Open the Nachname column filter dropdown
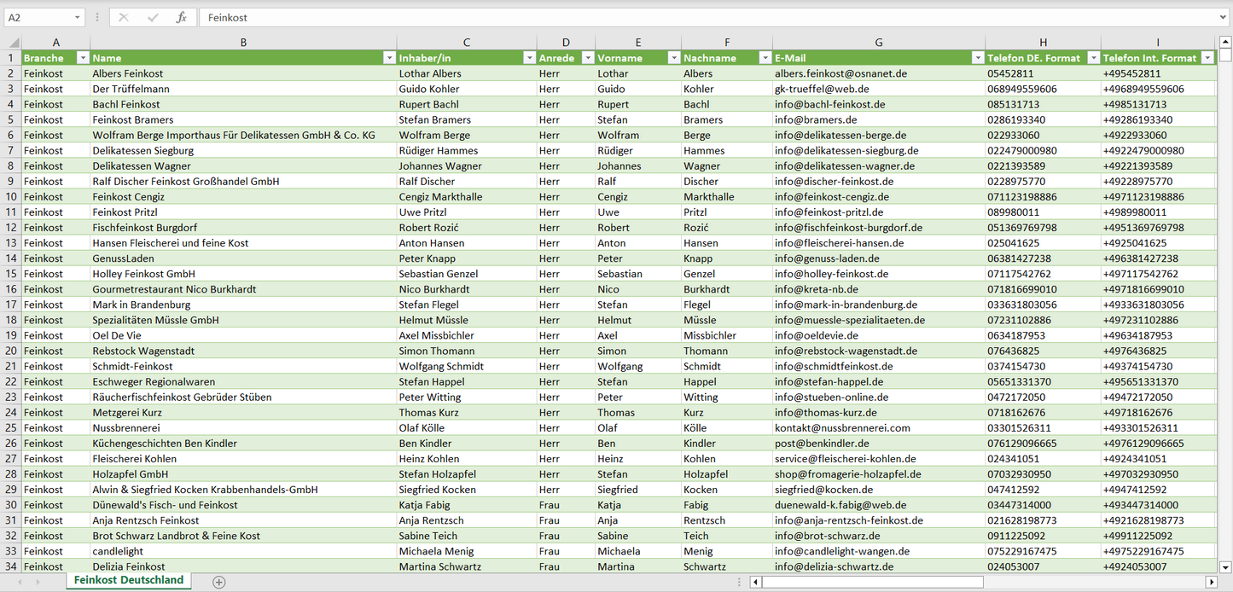1233x592 pixels. [765, 58]
